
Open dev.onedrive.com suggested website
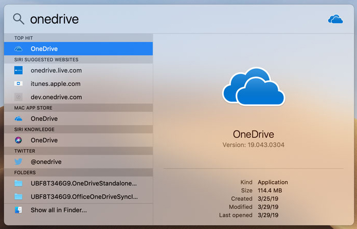point(78,97)
